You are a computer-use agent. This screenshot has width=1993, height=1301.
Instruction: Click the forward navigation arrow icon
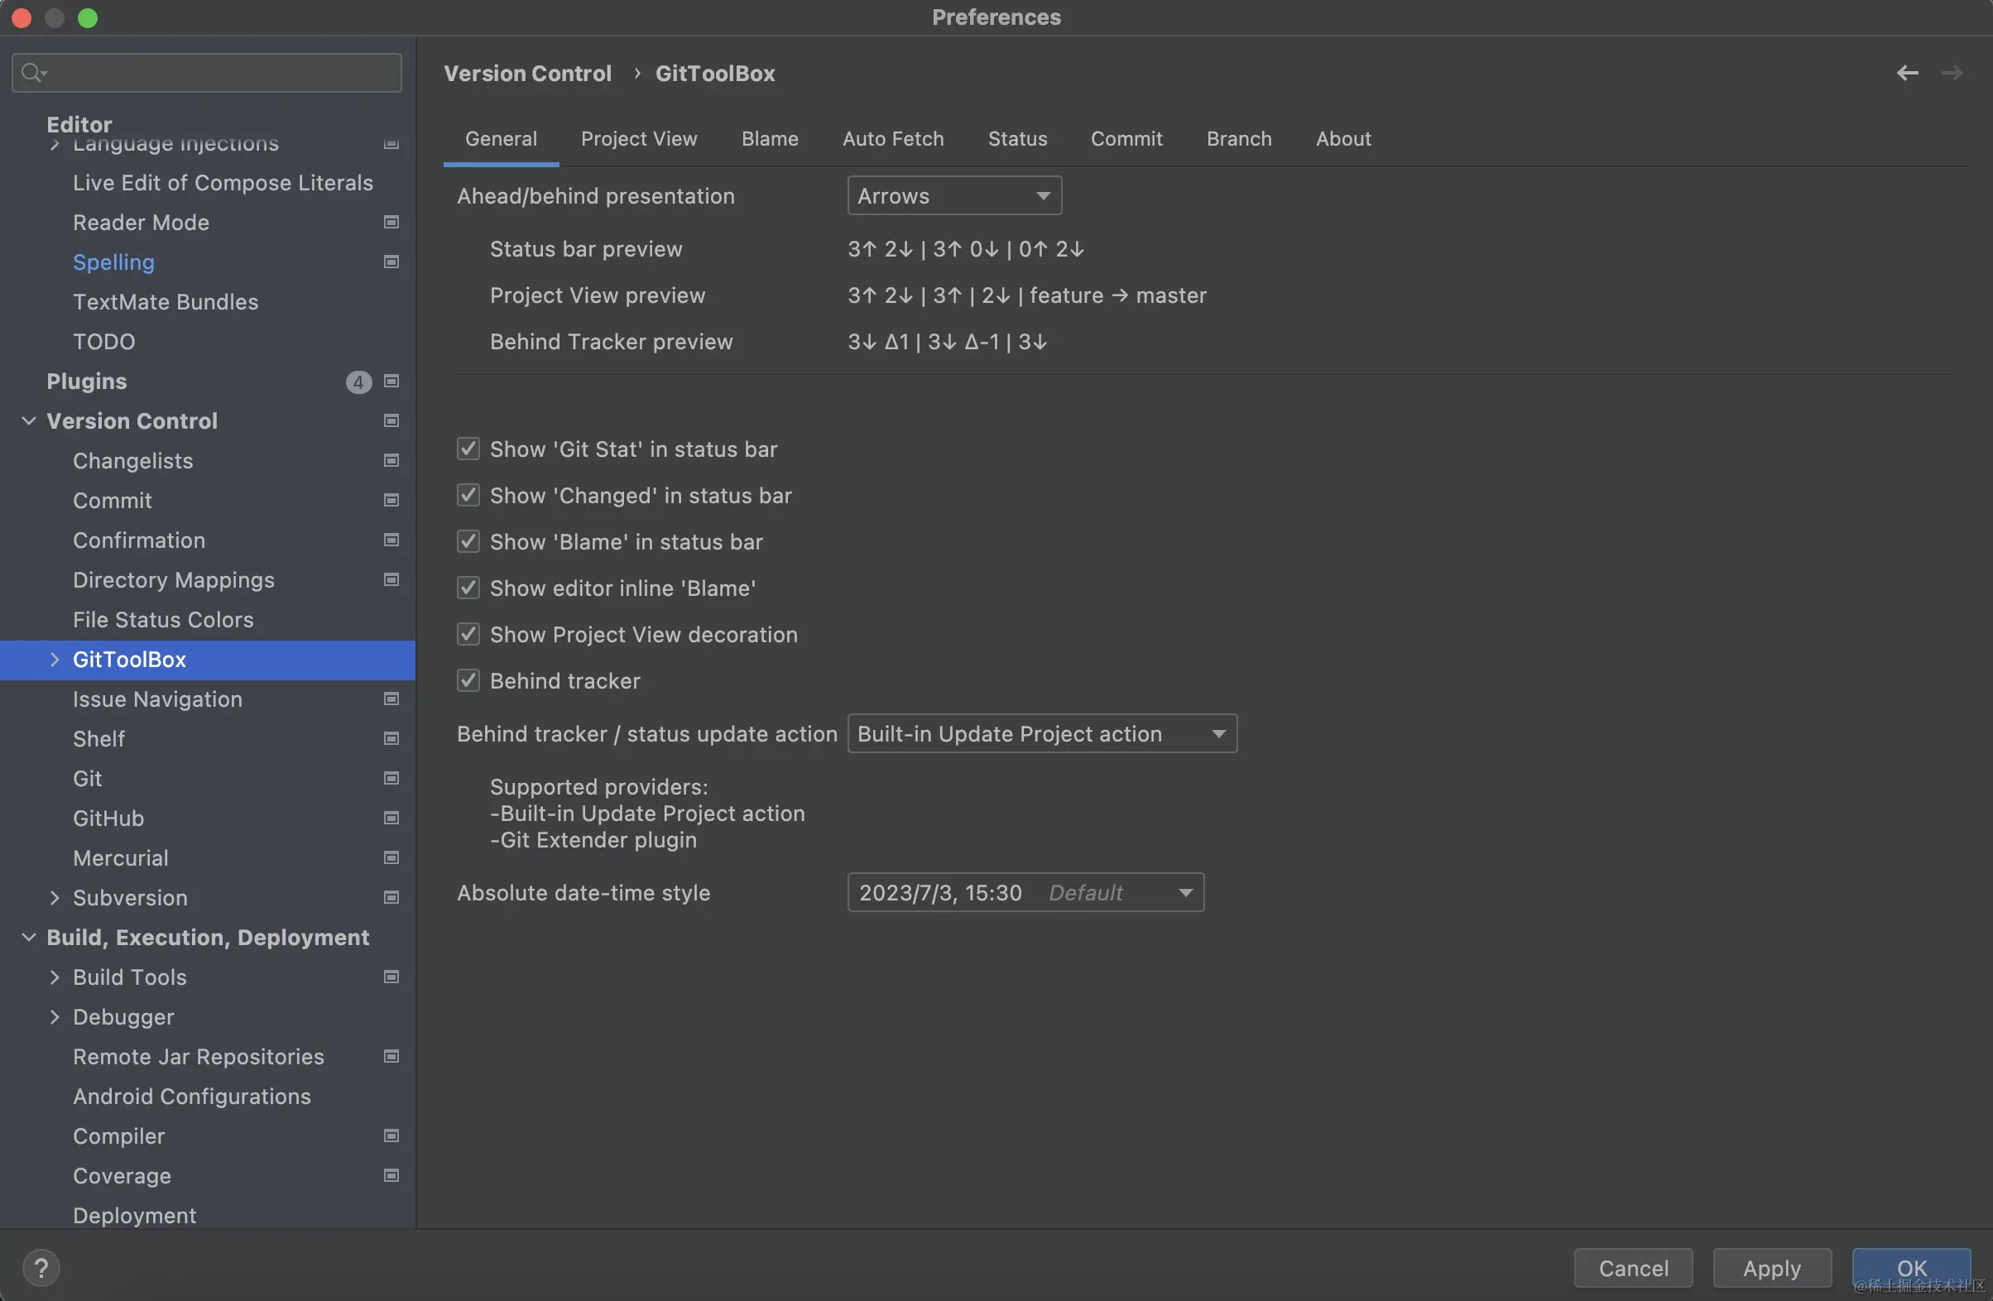tap(1952, 73)
